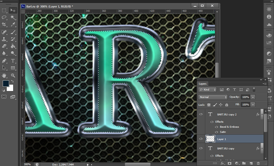Select the Hand tool
The image size is (274, 166).
point(4,75)
